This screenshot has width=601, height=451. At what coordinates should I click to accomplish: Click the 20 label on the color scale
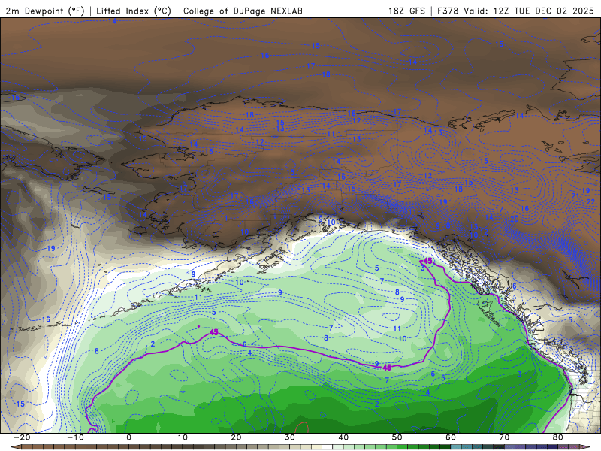tap(236, 437)
